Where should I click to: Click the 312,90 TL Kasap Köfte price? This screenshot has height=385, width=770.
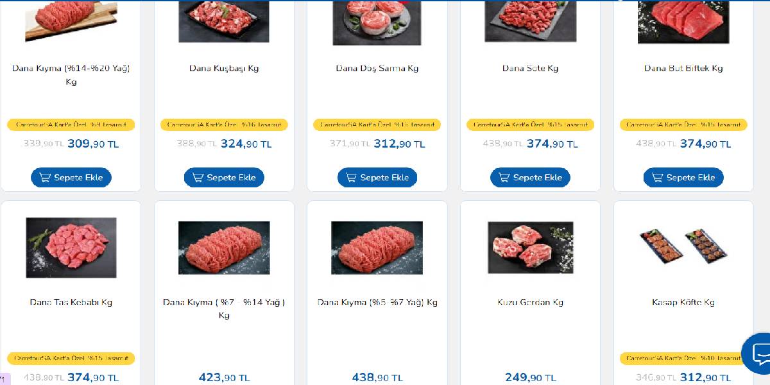[705, 378]
